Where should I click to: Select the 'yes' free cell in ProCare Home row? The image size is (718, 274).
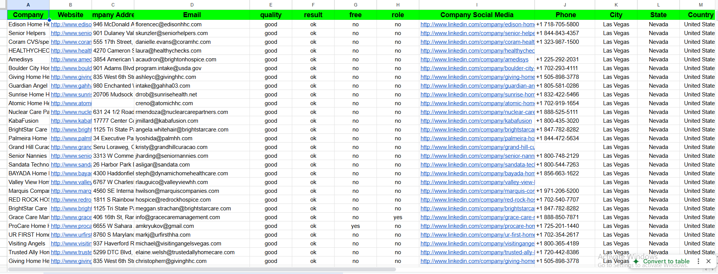[356, 226]
